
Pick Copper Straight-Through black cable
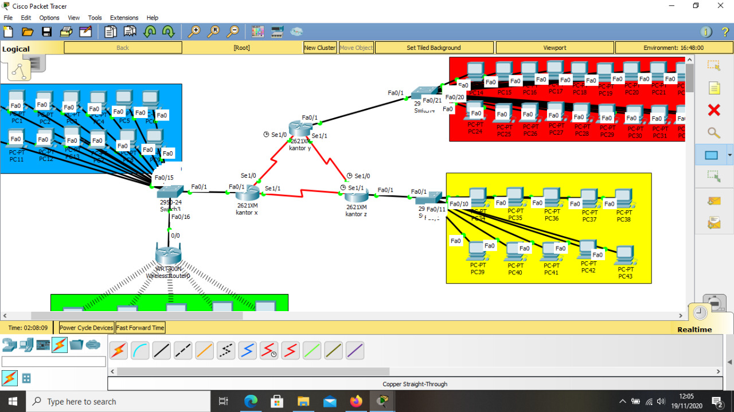pos(162,350)
